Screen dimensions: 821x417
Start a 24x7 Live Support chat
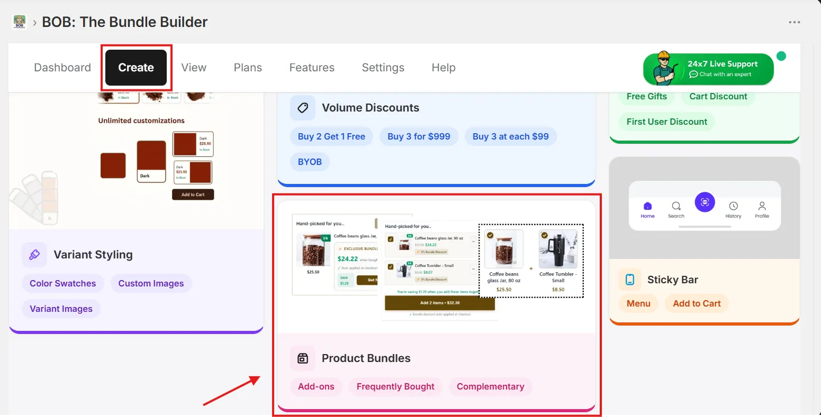(x=708, y=69)
